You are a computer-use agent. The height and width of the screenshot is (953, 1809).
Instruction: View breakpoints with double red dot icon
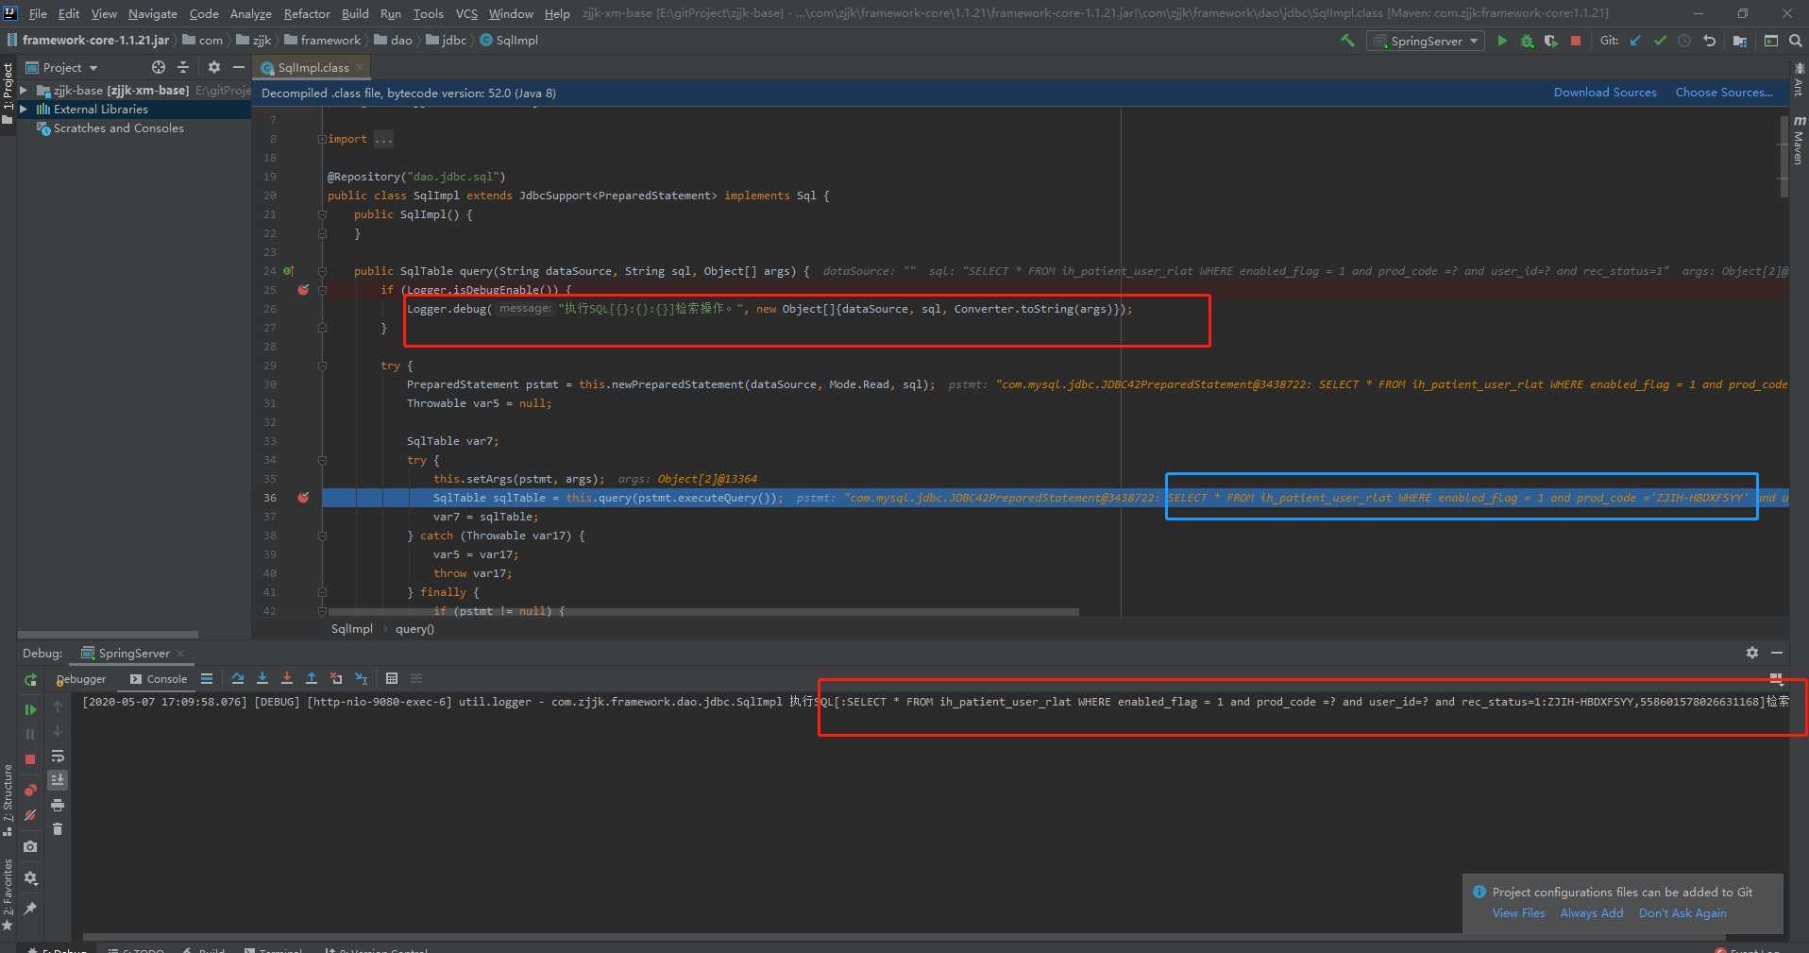tap(30, 790)
